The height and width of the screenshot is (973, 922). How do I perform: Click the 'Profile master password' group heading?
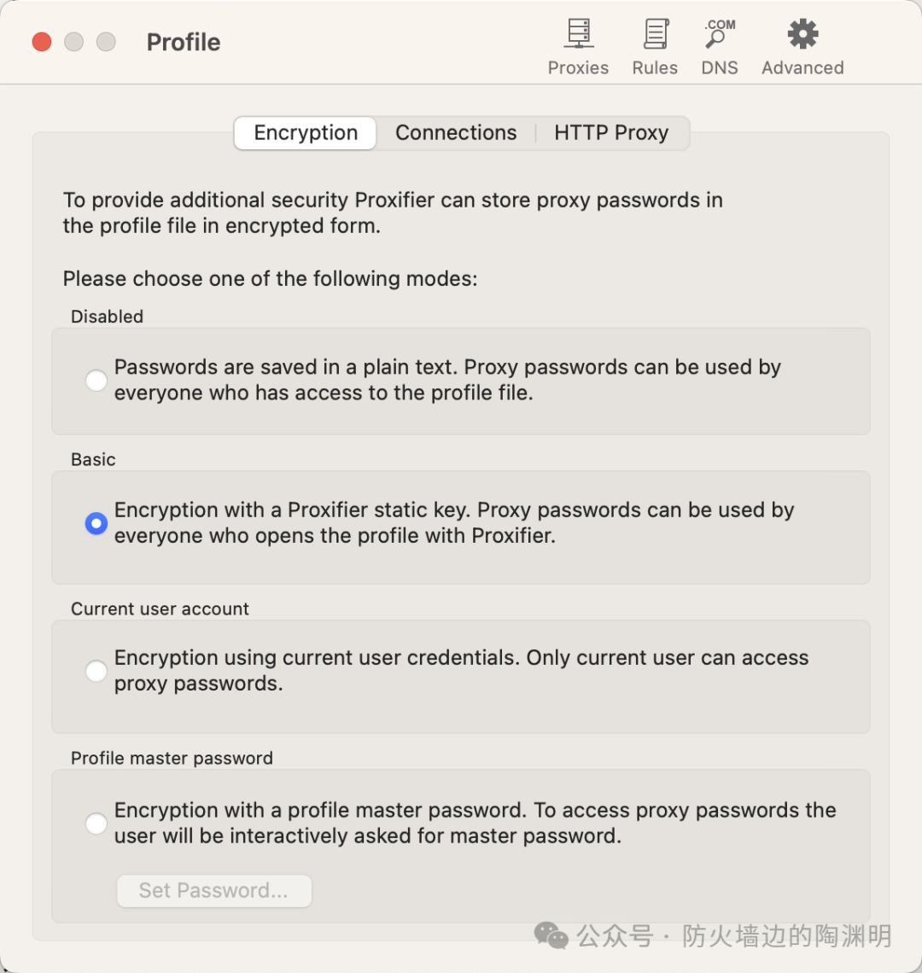pos(172,759)
